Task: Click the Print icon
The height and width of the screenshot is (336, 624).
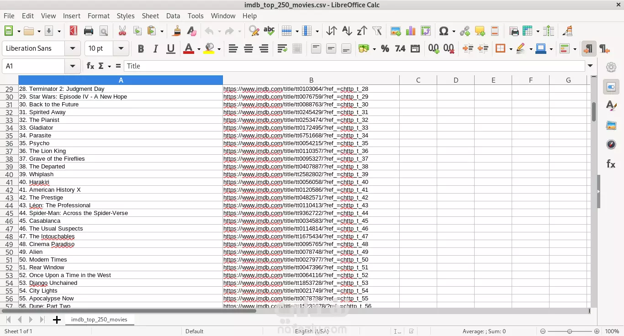Action: tap(89, 31)
